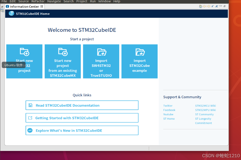Open the Youtube support link
The image size is (241, 160).
tap(168, 114)
